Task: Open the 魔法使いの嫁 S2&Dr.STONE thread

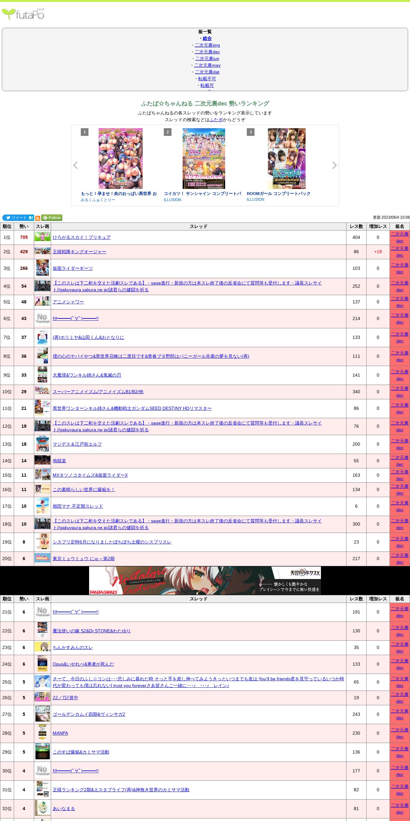Action: [x=92, y=631]
